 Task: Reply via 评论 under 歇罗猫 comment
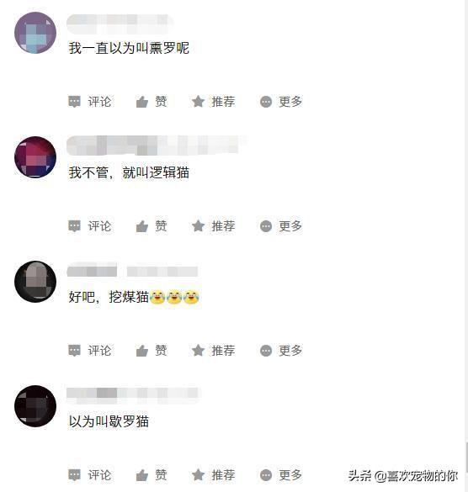click(90, 474)
